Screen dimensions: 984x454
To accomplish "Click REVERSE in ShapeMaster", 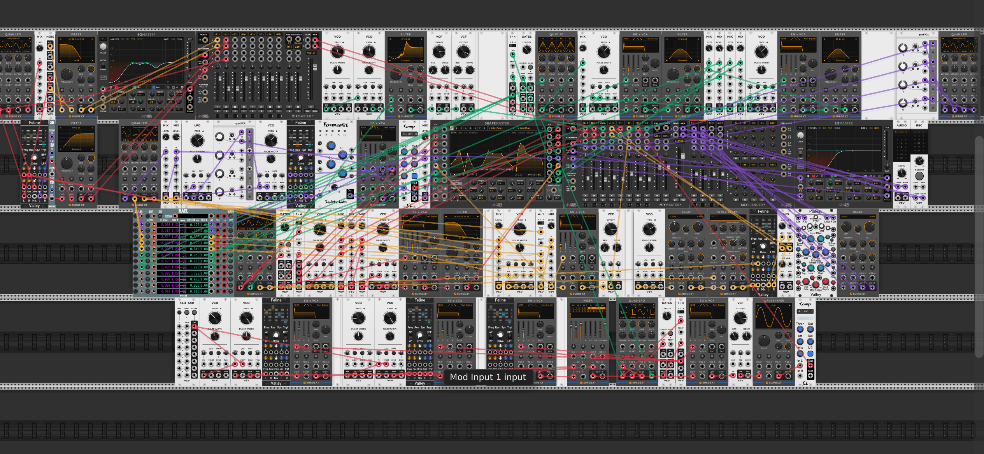I will click(521, 133).
